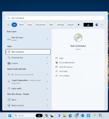109x119 pixels.
Task: Open the Tanjim Ahmed contact
Action: (28, 105)
